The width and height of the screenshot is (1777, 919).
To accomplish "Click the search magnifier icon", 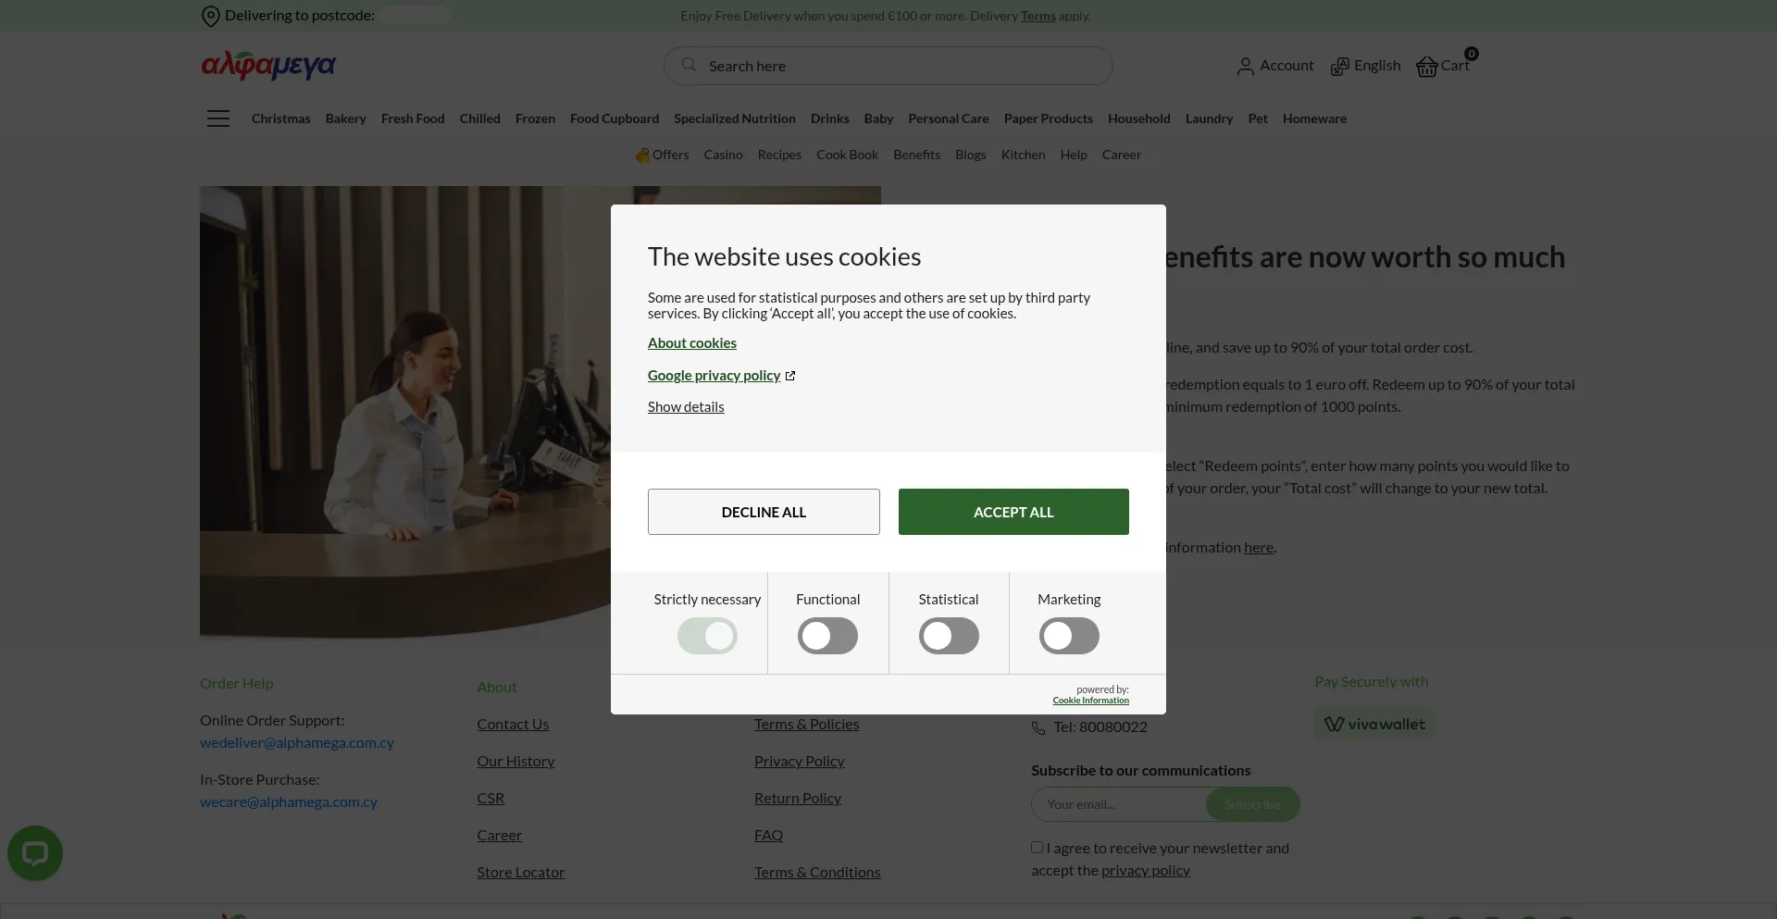I will click(689, 65).
